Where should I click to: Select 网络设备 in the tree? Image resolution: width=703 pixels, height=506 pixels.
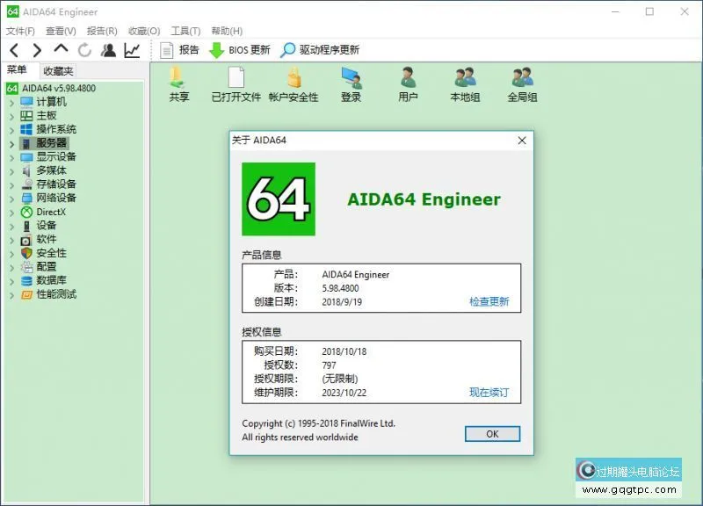[56, 198]
